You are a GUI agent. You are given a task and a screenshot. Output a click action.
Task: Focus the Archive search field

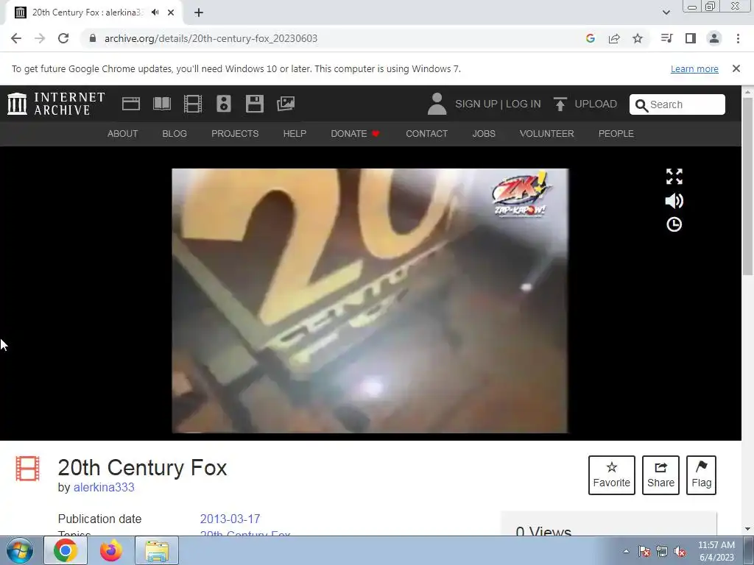(677, 104)
